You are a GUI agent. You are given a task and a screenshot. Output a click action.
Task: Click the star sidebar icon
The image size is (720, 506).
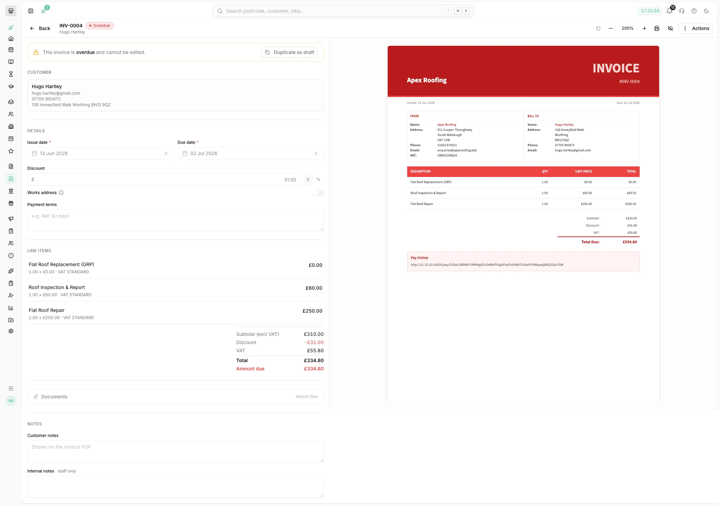(11, 151)
